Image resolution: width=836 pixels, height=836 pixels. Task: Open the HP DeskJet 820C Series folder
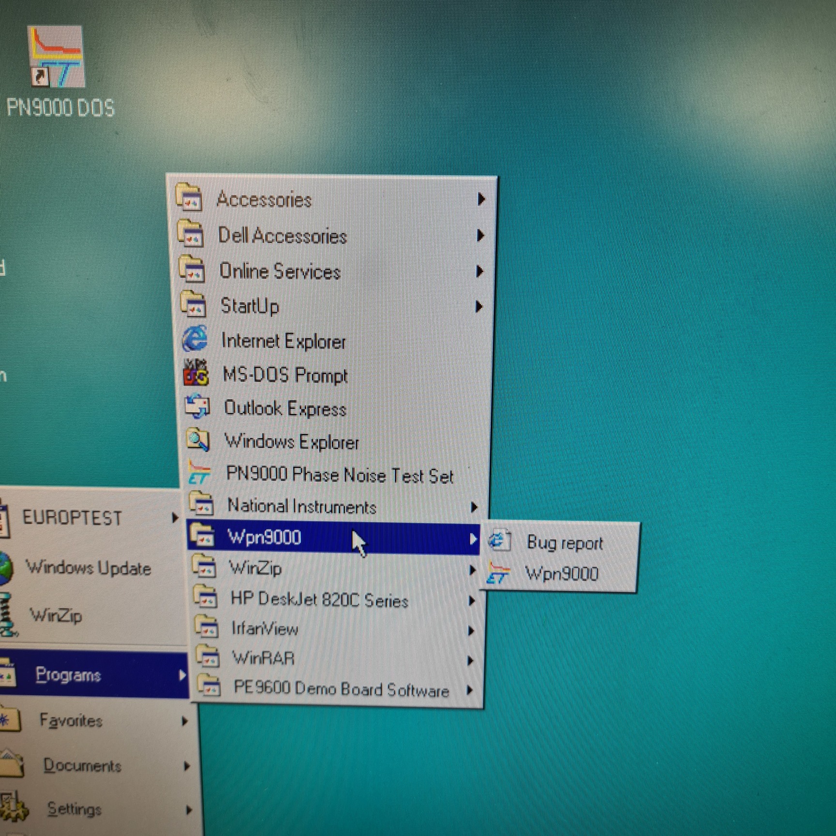click(x=319, y=600)
